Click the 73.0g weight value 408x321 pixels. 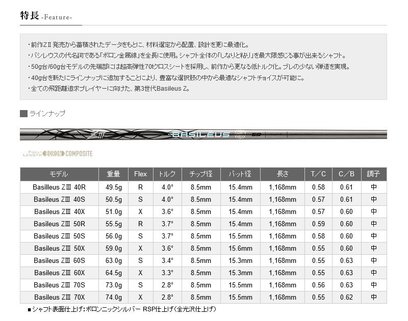(114, 285)
